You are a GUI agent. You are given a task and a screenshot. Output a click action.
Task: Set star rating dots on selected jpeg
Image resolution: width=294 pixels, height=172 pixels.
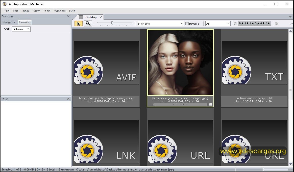(x=180, y=104)
